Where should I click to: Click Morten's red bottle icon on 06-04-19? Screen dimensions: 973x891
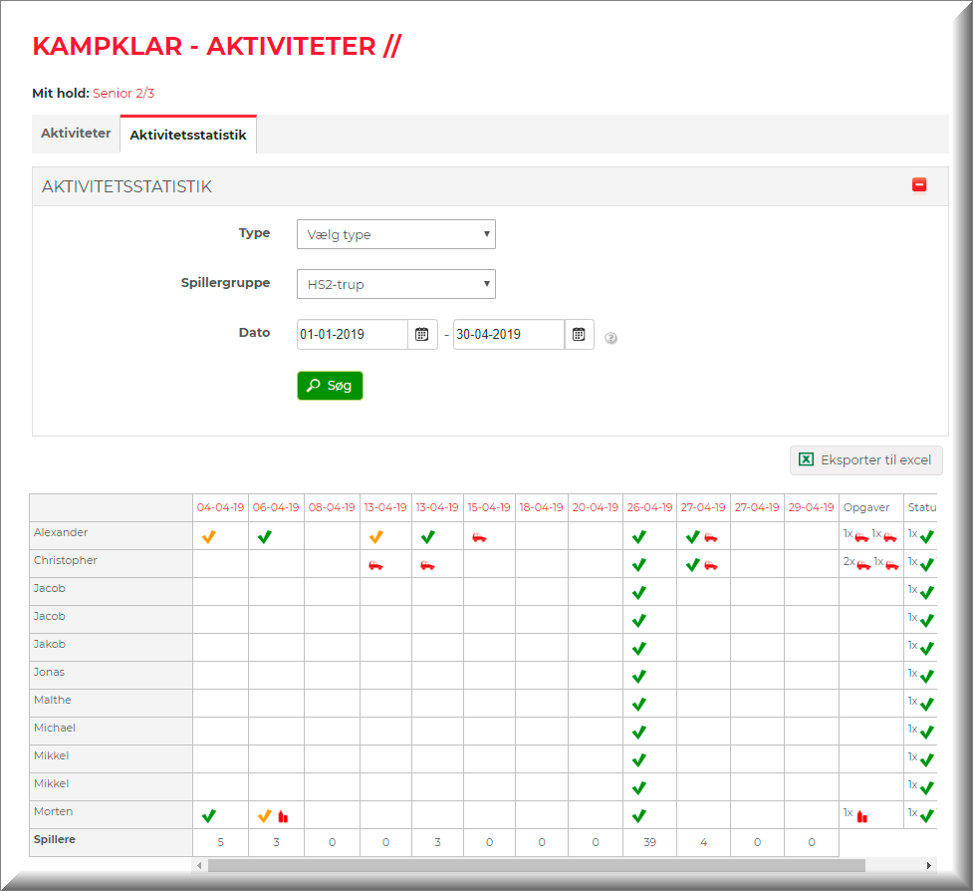click(283, 816)
